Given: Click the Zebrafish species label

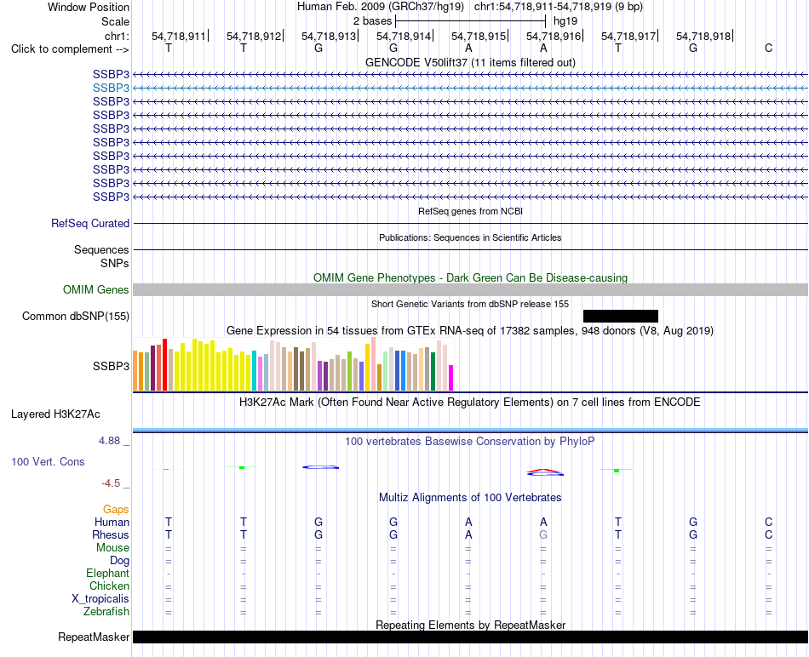Looking at the screenshot, I should 106,612.
